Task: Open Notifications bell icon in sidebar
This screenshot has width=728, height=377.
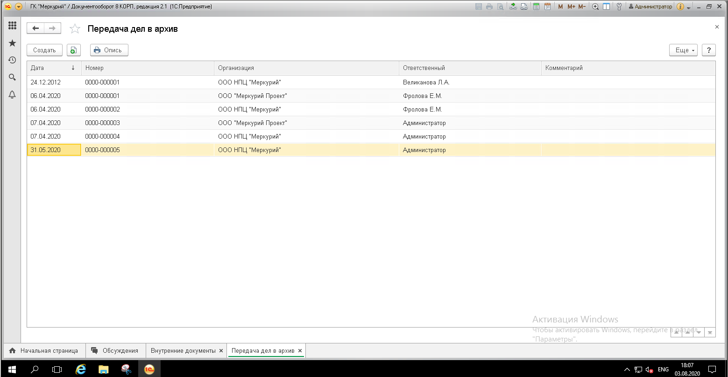Action: tap(13, 95)
